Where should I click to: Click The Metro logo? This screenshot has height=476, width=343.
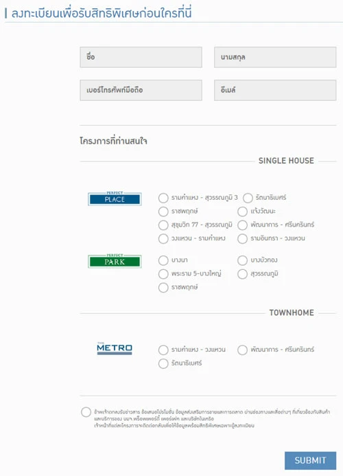pyautogui.click(x=115, y=348)
